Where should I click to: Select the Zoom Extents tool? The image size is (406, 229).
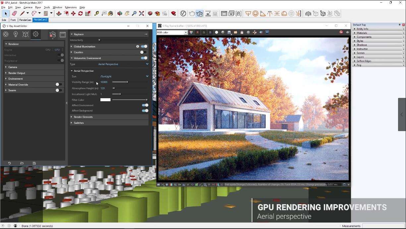pyautogui.click(x=142, y=14)
